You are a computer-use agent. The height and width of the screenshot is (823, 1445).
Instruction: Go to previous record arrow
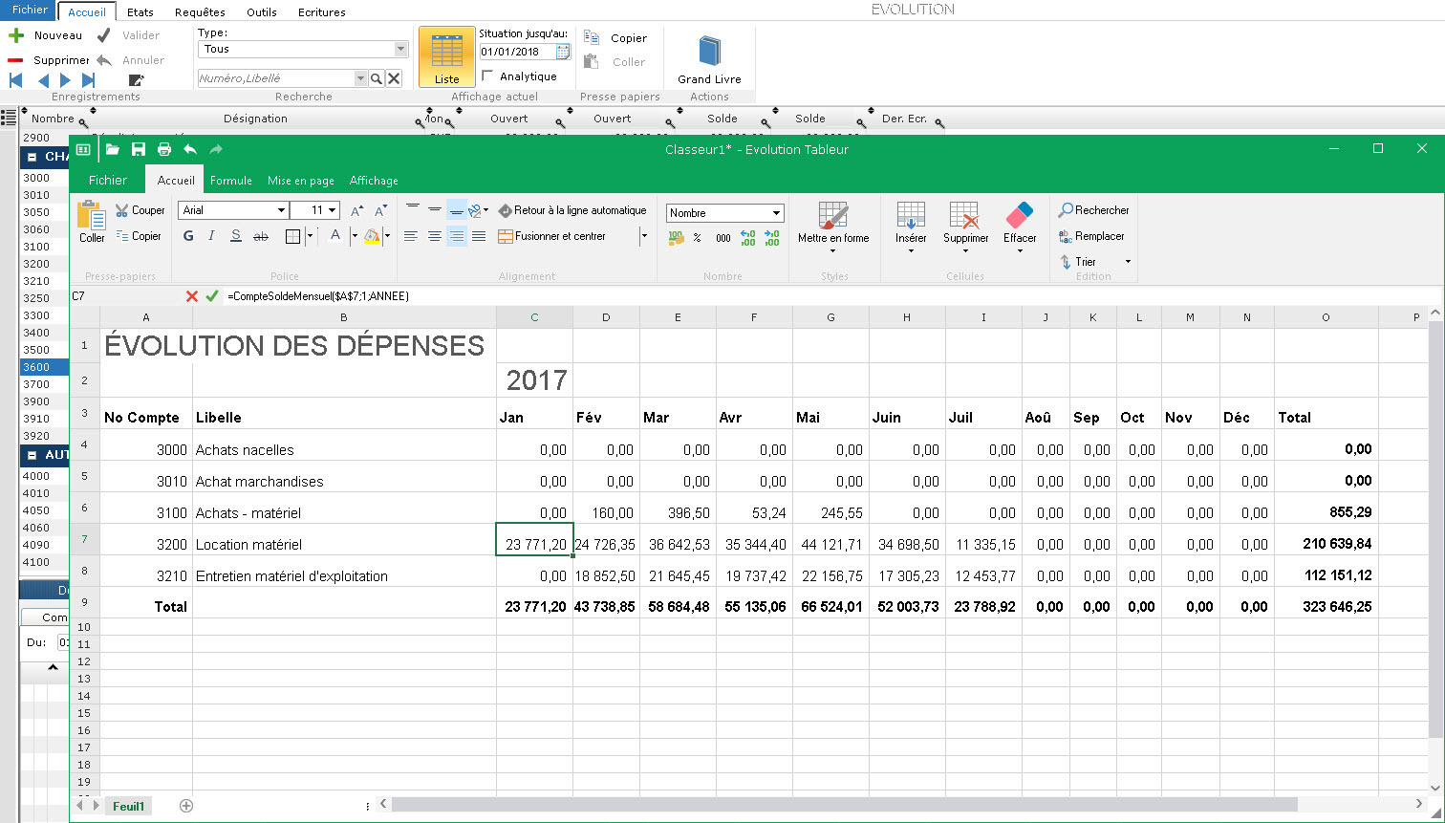43,80
